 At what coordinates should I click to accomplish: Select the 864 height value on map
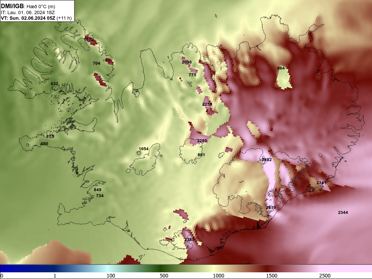click(x=281, y=68)
